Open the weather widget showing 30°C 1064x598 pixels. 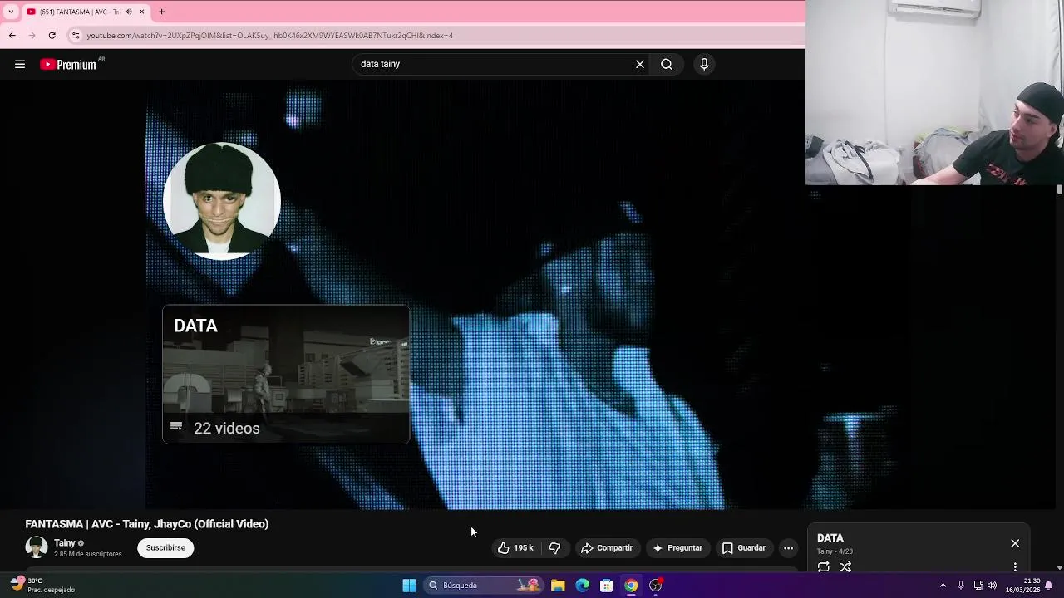coord(43,586)
